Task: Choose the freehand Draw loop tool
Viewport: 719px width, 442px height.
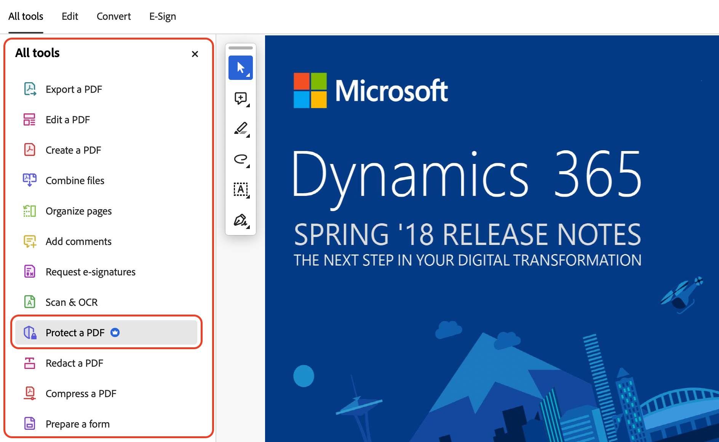Action: coord(240,159)
